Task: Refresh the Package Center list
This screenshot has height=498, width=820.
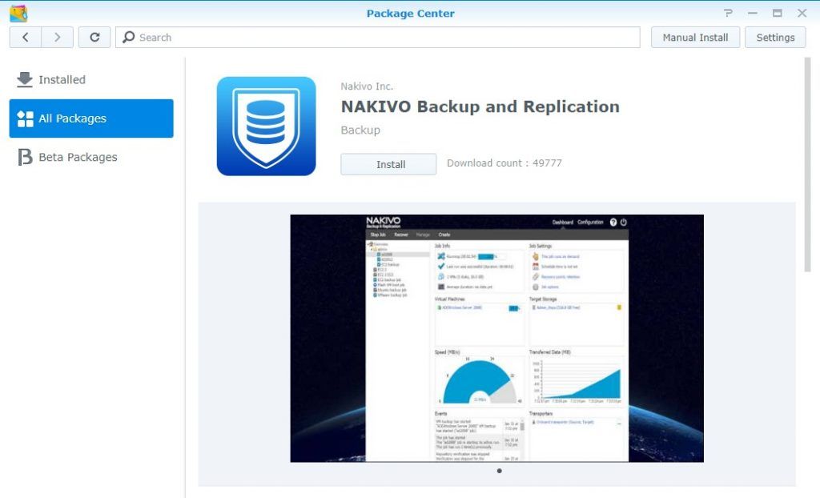Action: [x=94, y=37]
